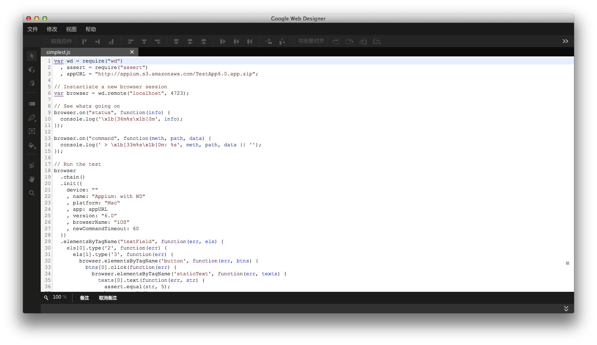Click the 备注 button

[84, 298]
